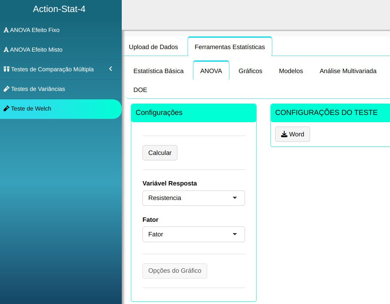Click the ANOVA Efeito Fixo font icon
The width and height of the screenshot is (390, 304).
click(6, 30)
